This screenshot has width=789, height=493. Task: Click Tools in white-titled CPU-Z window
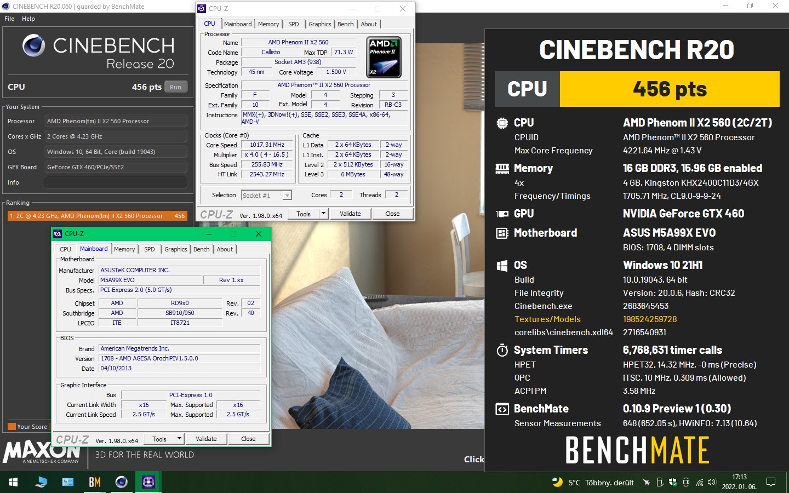(x=304, y=214)
